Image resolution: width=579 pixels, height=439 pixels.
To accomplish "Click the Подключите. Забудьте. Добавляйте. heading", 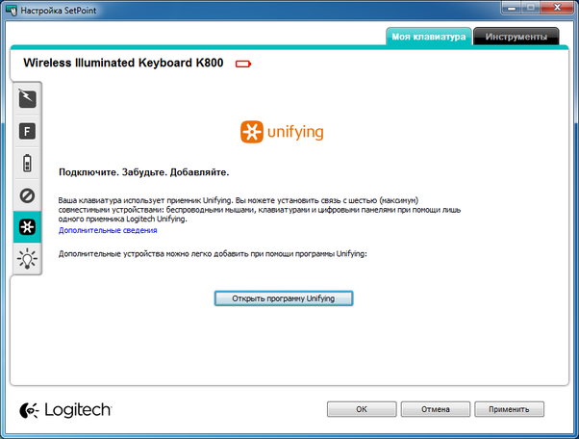I will [144, 172].
